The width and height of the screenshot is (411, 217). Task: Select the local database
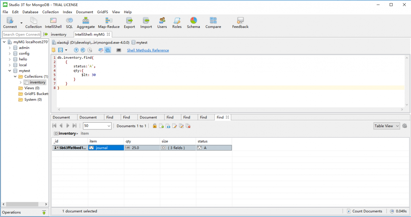point(23,65)
